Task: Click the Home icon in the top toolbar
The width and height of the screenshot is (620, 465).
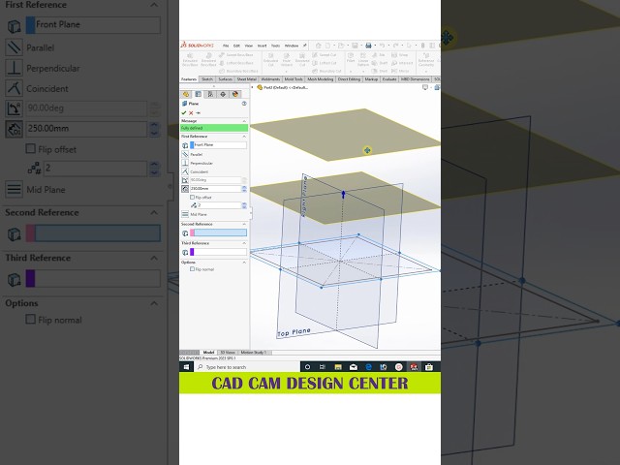Action: point(319,46)
